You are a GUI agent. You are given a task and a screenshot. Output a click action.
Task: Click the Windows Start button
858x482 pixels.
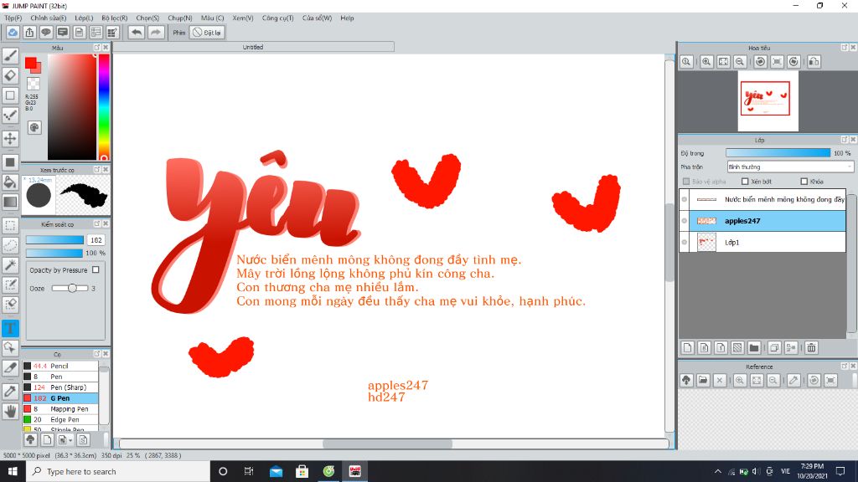point(13,471)
